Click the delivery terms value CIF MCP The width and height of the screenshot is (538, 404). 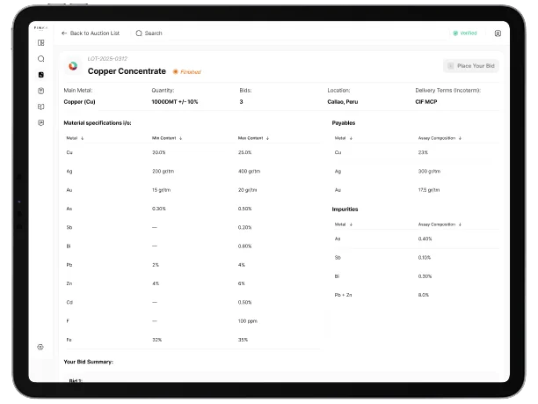[x=426, y=102]
